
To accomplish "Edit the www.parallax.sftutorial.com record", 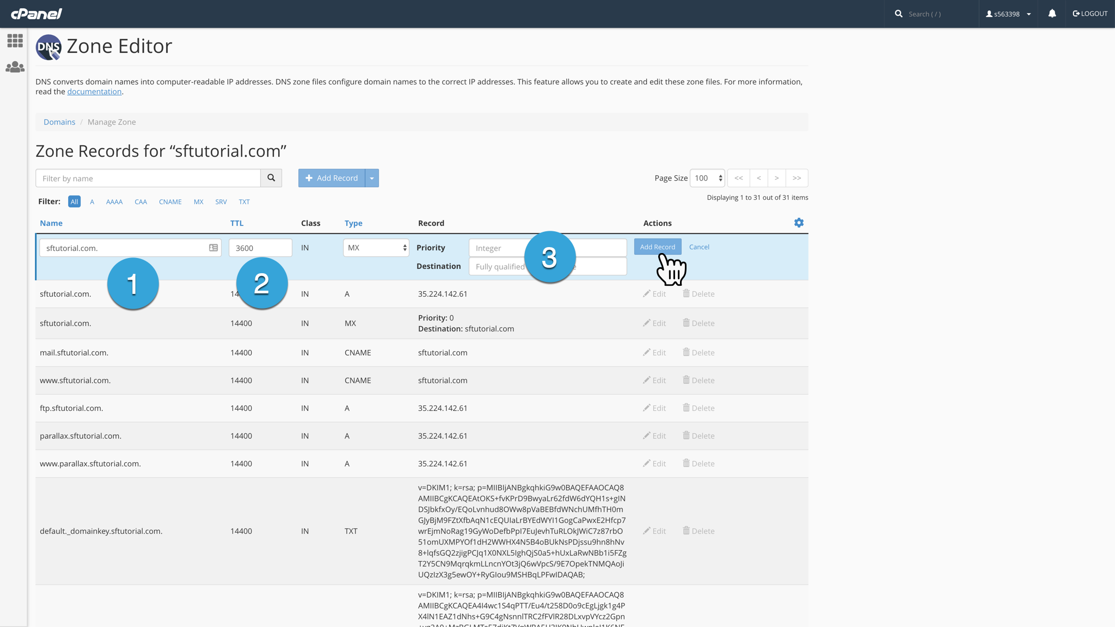I will (654, 464).
